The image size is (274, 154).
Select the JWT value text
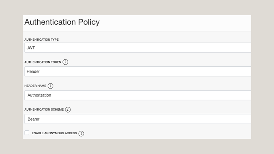pos(31,48)
